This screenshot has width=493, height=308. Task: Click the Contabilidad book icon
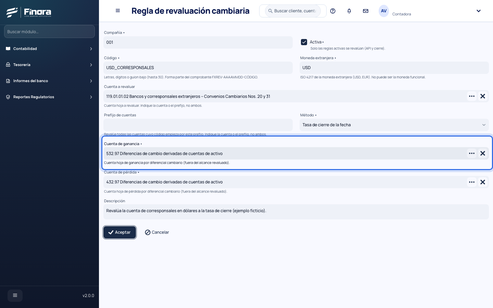pyautogui.click(x=8, y=49)
